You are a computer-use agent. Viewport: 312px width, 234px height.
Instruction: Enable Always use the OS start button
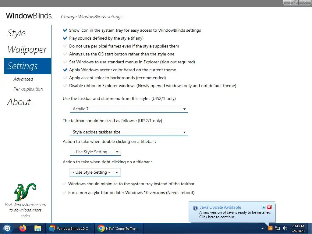coord(65,54)
